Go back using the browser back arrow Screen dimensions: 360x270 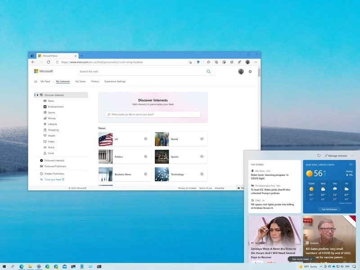(x=33, y=62)
